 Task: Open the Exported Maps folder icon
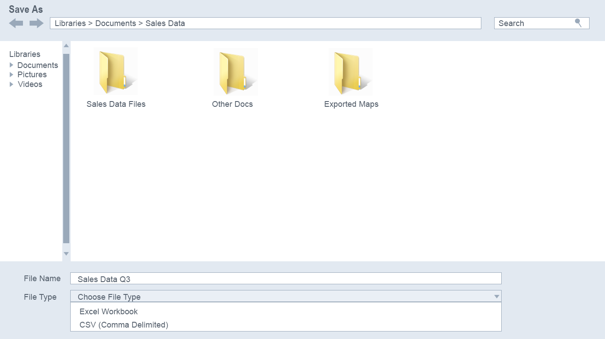click(351, 72)
